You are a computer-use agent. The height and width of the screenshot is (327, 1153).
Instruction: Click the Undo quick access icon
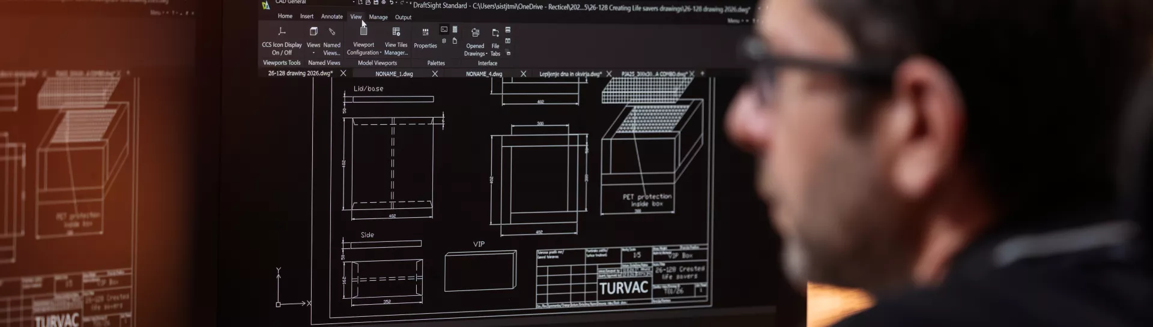pos(392,2)
